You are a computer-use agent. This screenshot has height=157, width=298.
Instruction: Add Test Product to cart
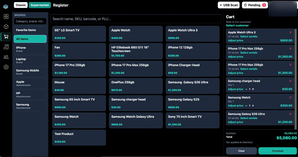[x=79, y=137]
